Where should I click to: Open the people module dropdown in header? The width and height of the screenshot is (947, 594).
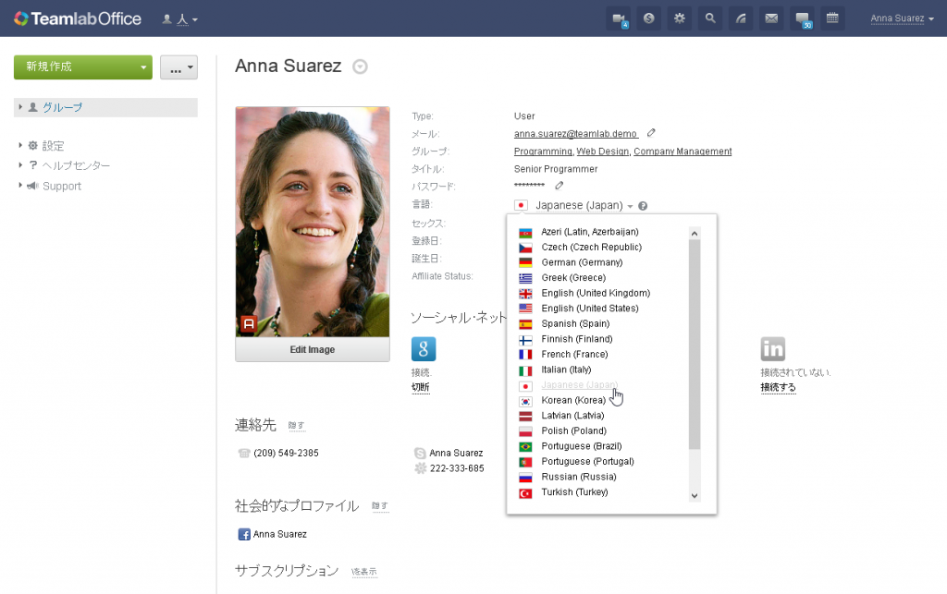click(x=179, y=19)
